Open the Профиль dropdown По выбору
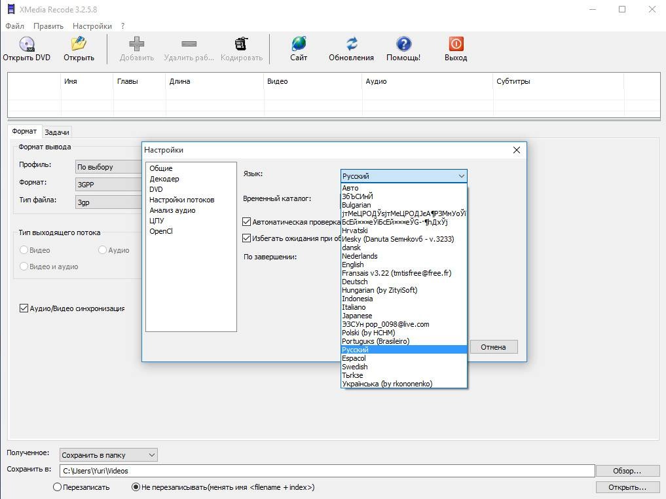This screenshot has width=666, height=499. point(109,167)
